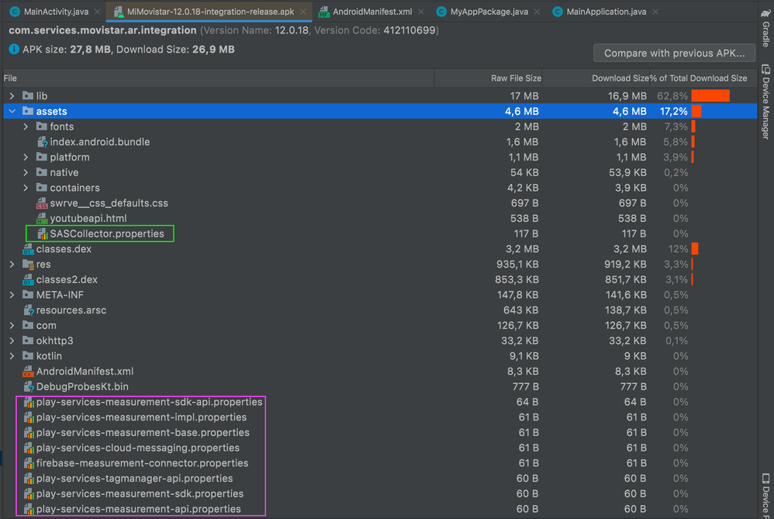774x519 pixels.
Task: Click the classes.dex file icon
Action: point(28,249)
